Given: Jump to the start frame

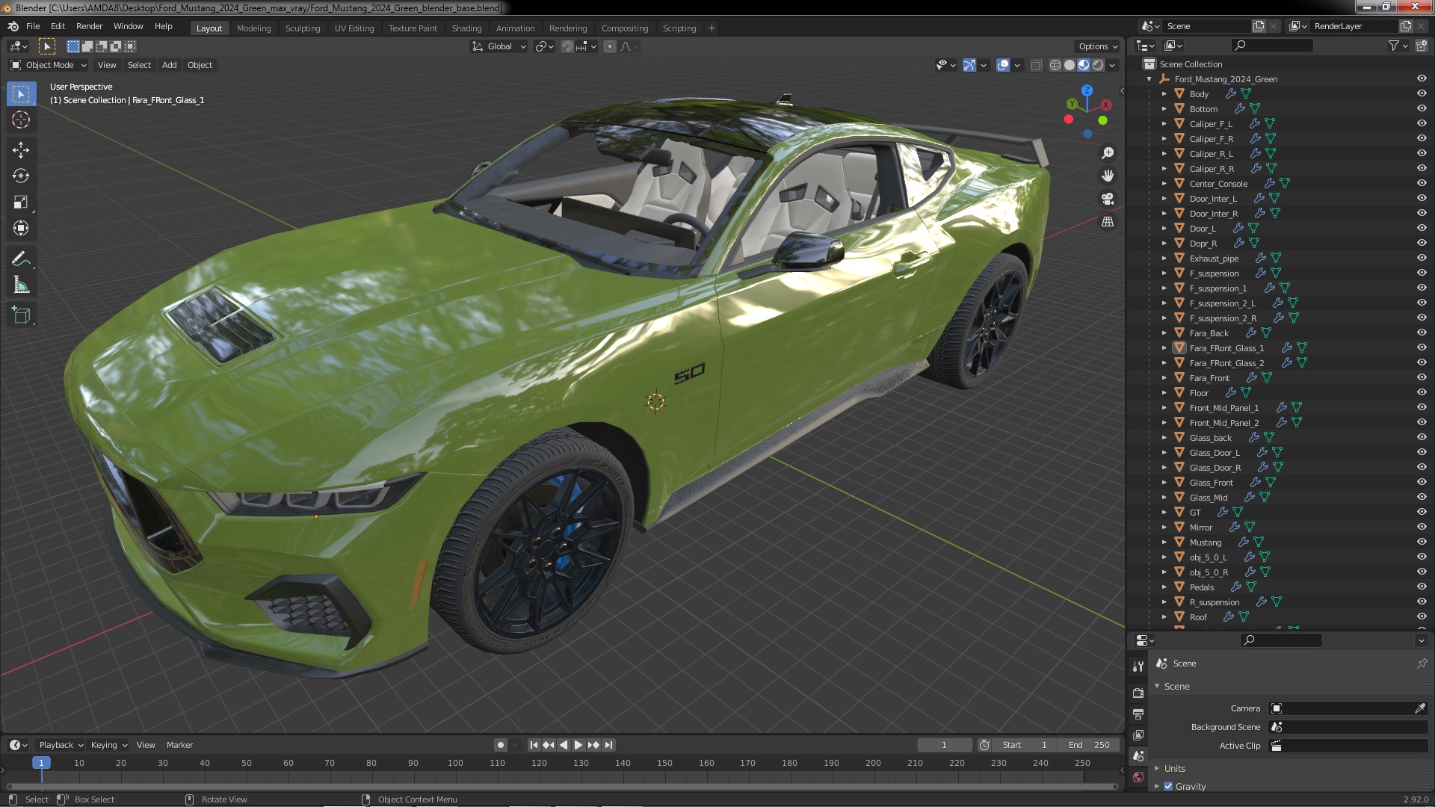Looking at the screenshot, I should [534, 745].
